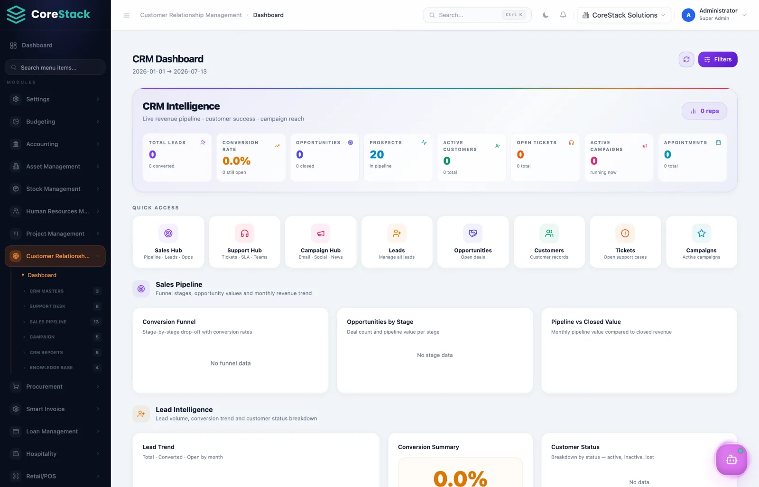This screenshot has height=487, width=759.
Task: Open the Procurement module
Action: pos(55,387)
